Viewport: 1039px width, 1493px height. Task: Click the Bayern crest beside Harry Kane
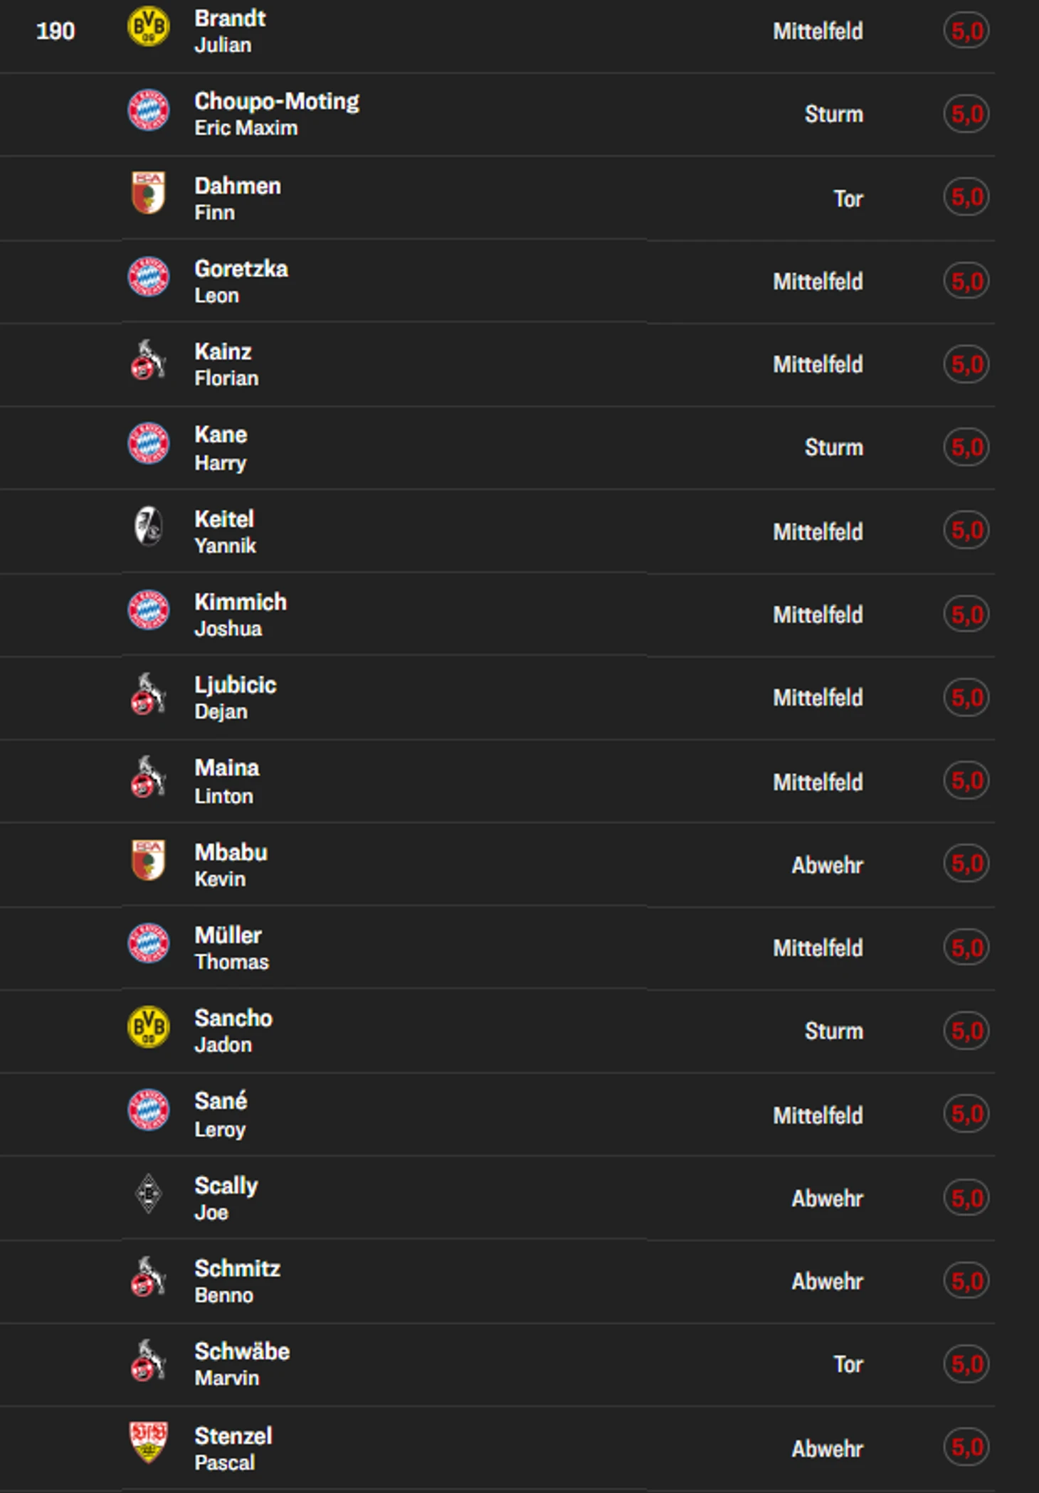(148, 444)
